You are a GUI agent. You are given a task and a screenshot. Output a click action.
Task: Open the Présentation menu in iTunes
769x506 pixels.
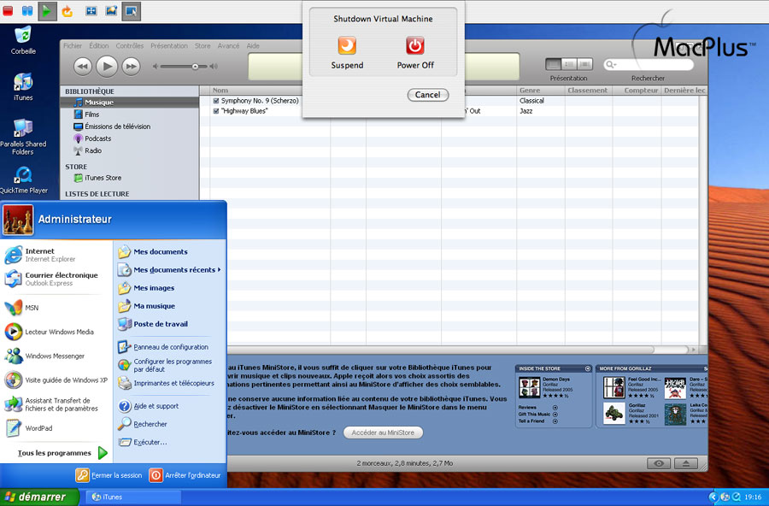[169, 45]
